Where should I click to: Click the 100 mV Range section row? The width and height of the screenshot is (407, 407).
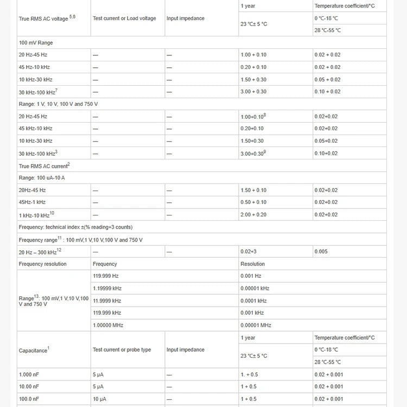click(x=36, y=42)
